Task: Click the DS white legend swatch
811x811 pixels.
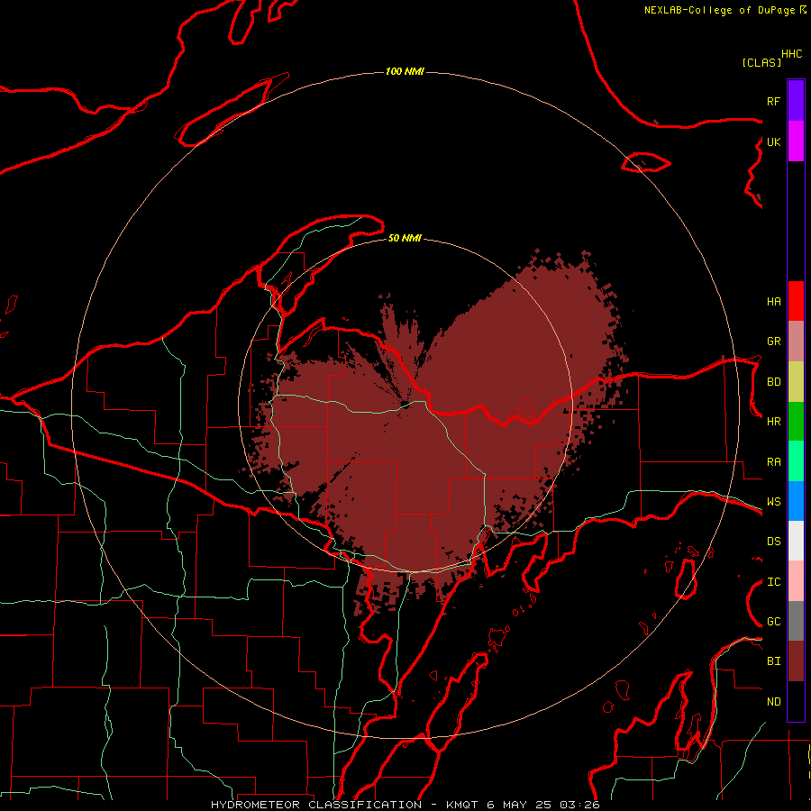Action: [796, 541]
